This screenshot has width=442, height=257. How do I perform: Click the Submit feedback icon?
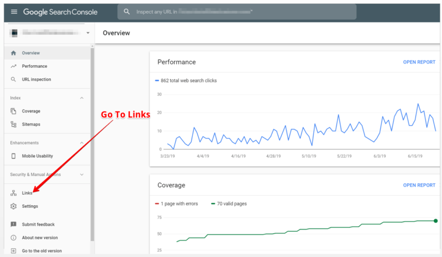point(13,224)
